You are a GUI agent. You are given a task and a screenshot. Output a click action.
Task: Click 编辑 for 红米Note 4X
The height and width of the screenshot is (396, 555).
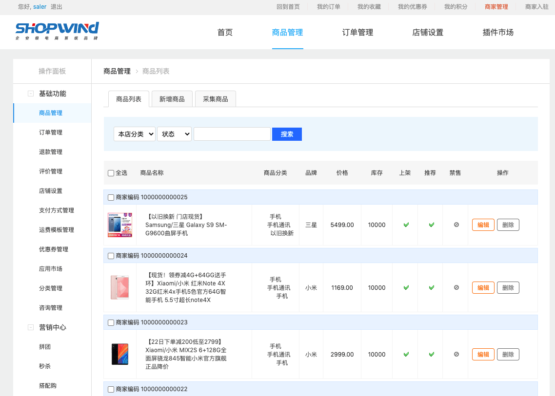[483, 288]
